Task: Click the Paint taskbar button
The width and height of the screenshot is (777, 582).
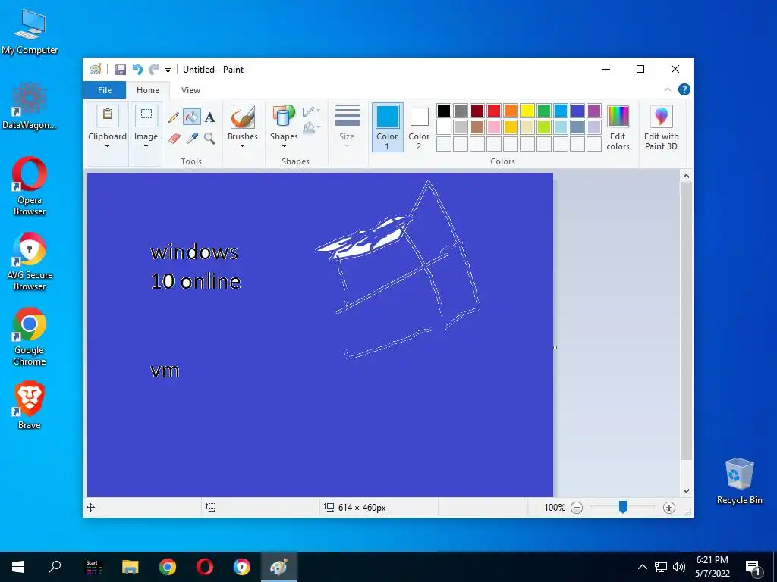Action: [x=279, y=567]
